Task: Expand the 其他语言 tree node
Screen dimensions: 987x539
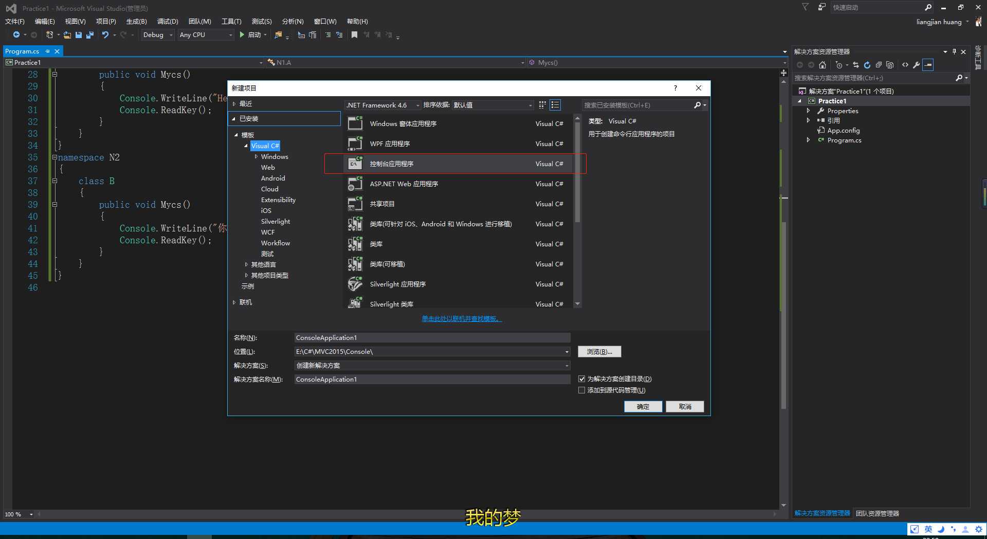Action: tap(246, 264)
